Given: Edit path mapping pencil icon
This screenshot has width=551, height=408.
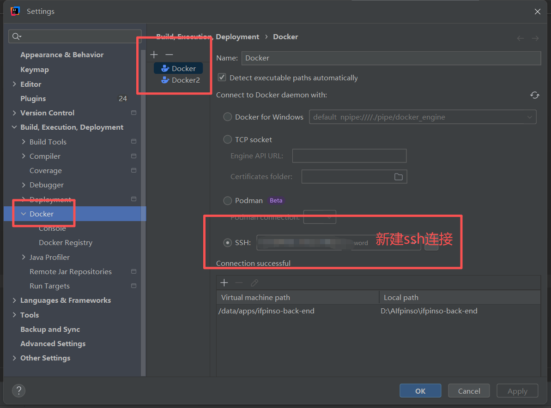Looking at the screenshot, I should point(254,282).
